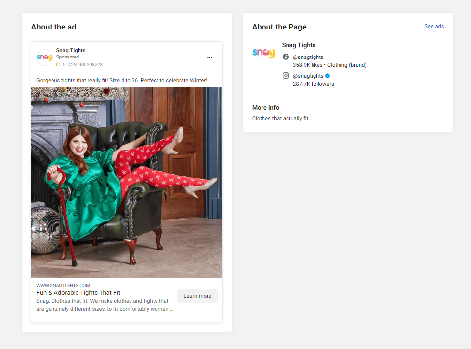Click the 'Clothes that actually fit' info text
This screenshot has width=471, height=349.
(280, 118)
